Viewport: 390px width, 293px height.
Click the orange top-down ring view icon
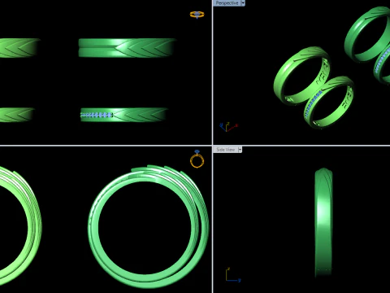pyautogui.click(x=197, y=15)
